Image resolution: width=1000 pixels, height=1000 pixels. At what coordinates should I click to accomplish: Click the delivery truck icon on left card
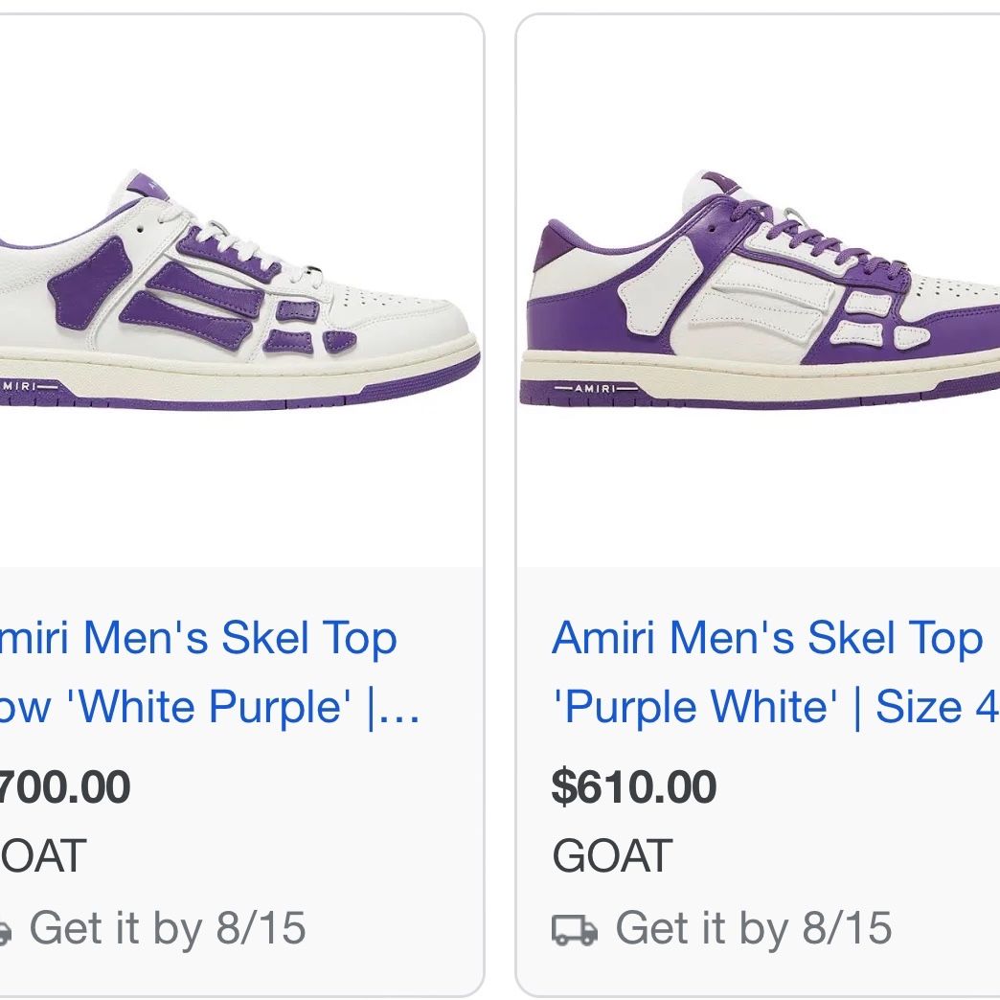point(6,930)
